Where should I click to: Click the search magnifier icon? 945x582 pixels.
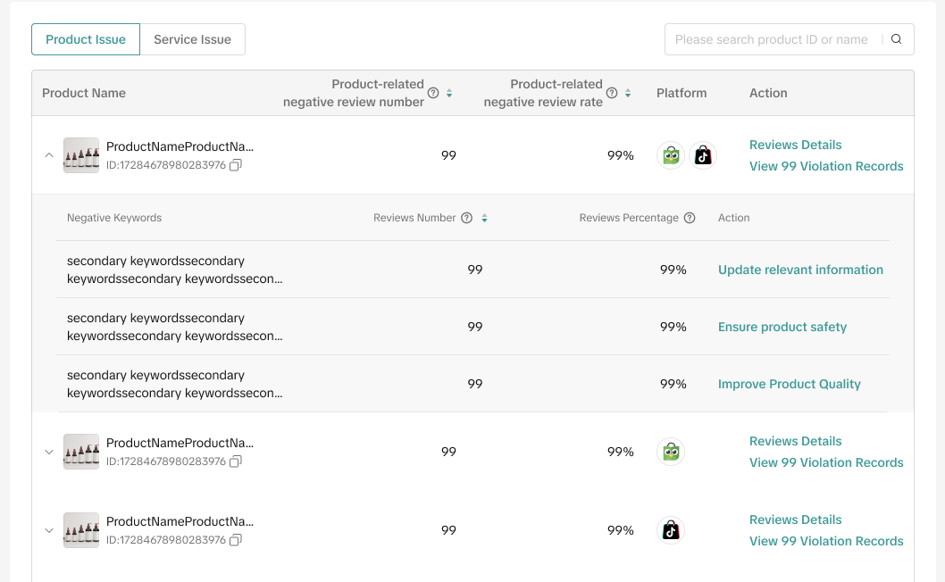coord(897,39)
